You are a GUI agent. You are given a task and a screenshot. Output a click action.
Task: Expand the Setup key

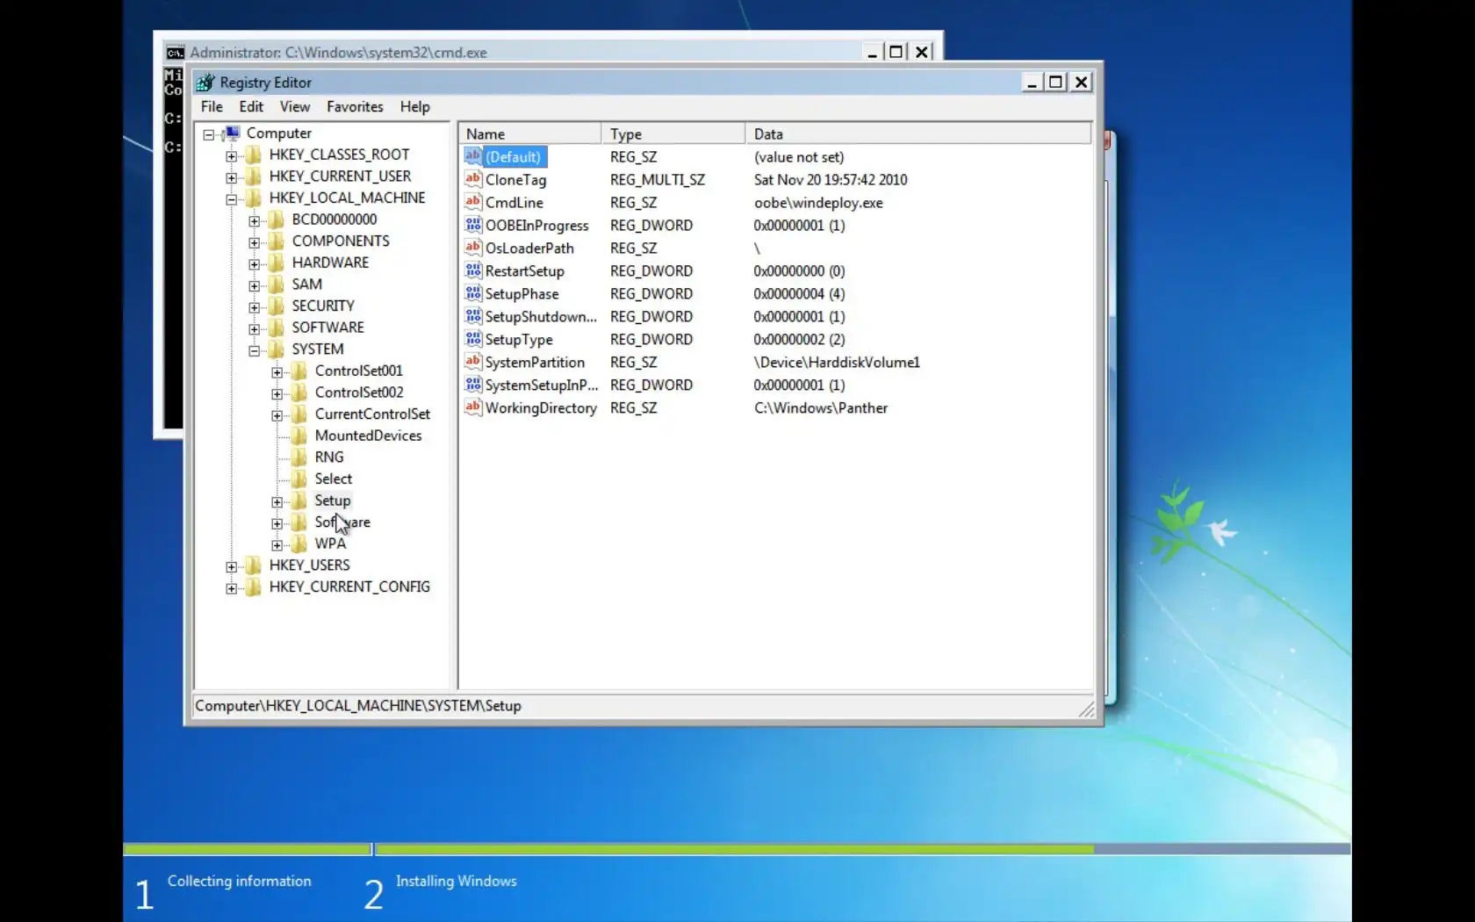(x=277, y=502)
